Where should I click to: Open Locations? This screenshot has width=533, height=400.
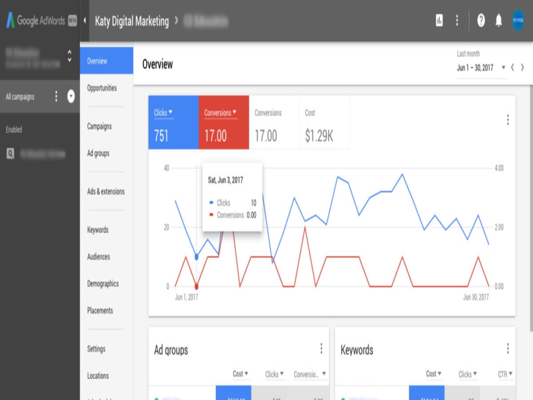pyautogui.click(x=98, y=376)
